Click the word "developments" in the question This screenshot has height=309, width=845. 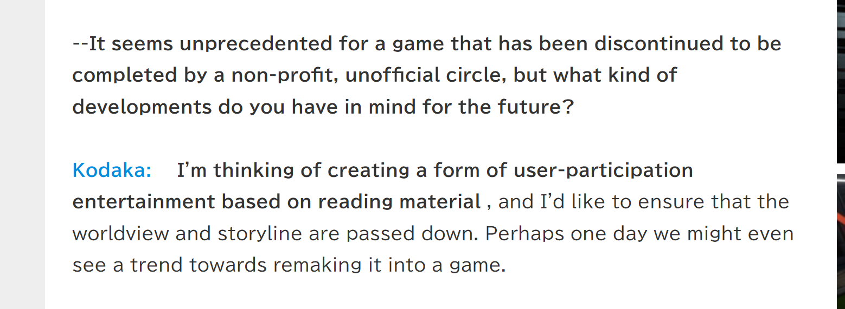point(142,107)
